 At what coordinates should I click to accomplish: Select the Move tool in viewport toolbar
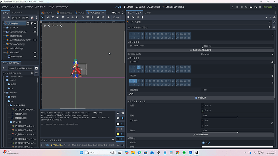(x=48, y=18)
